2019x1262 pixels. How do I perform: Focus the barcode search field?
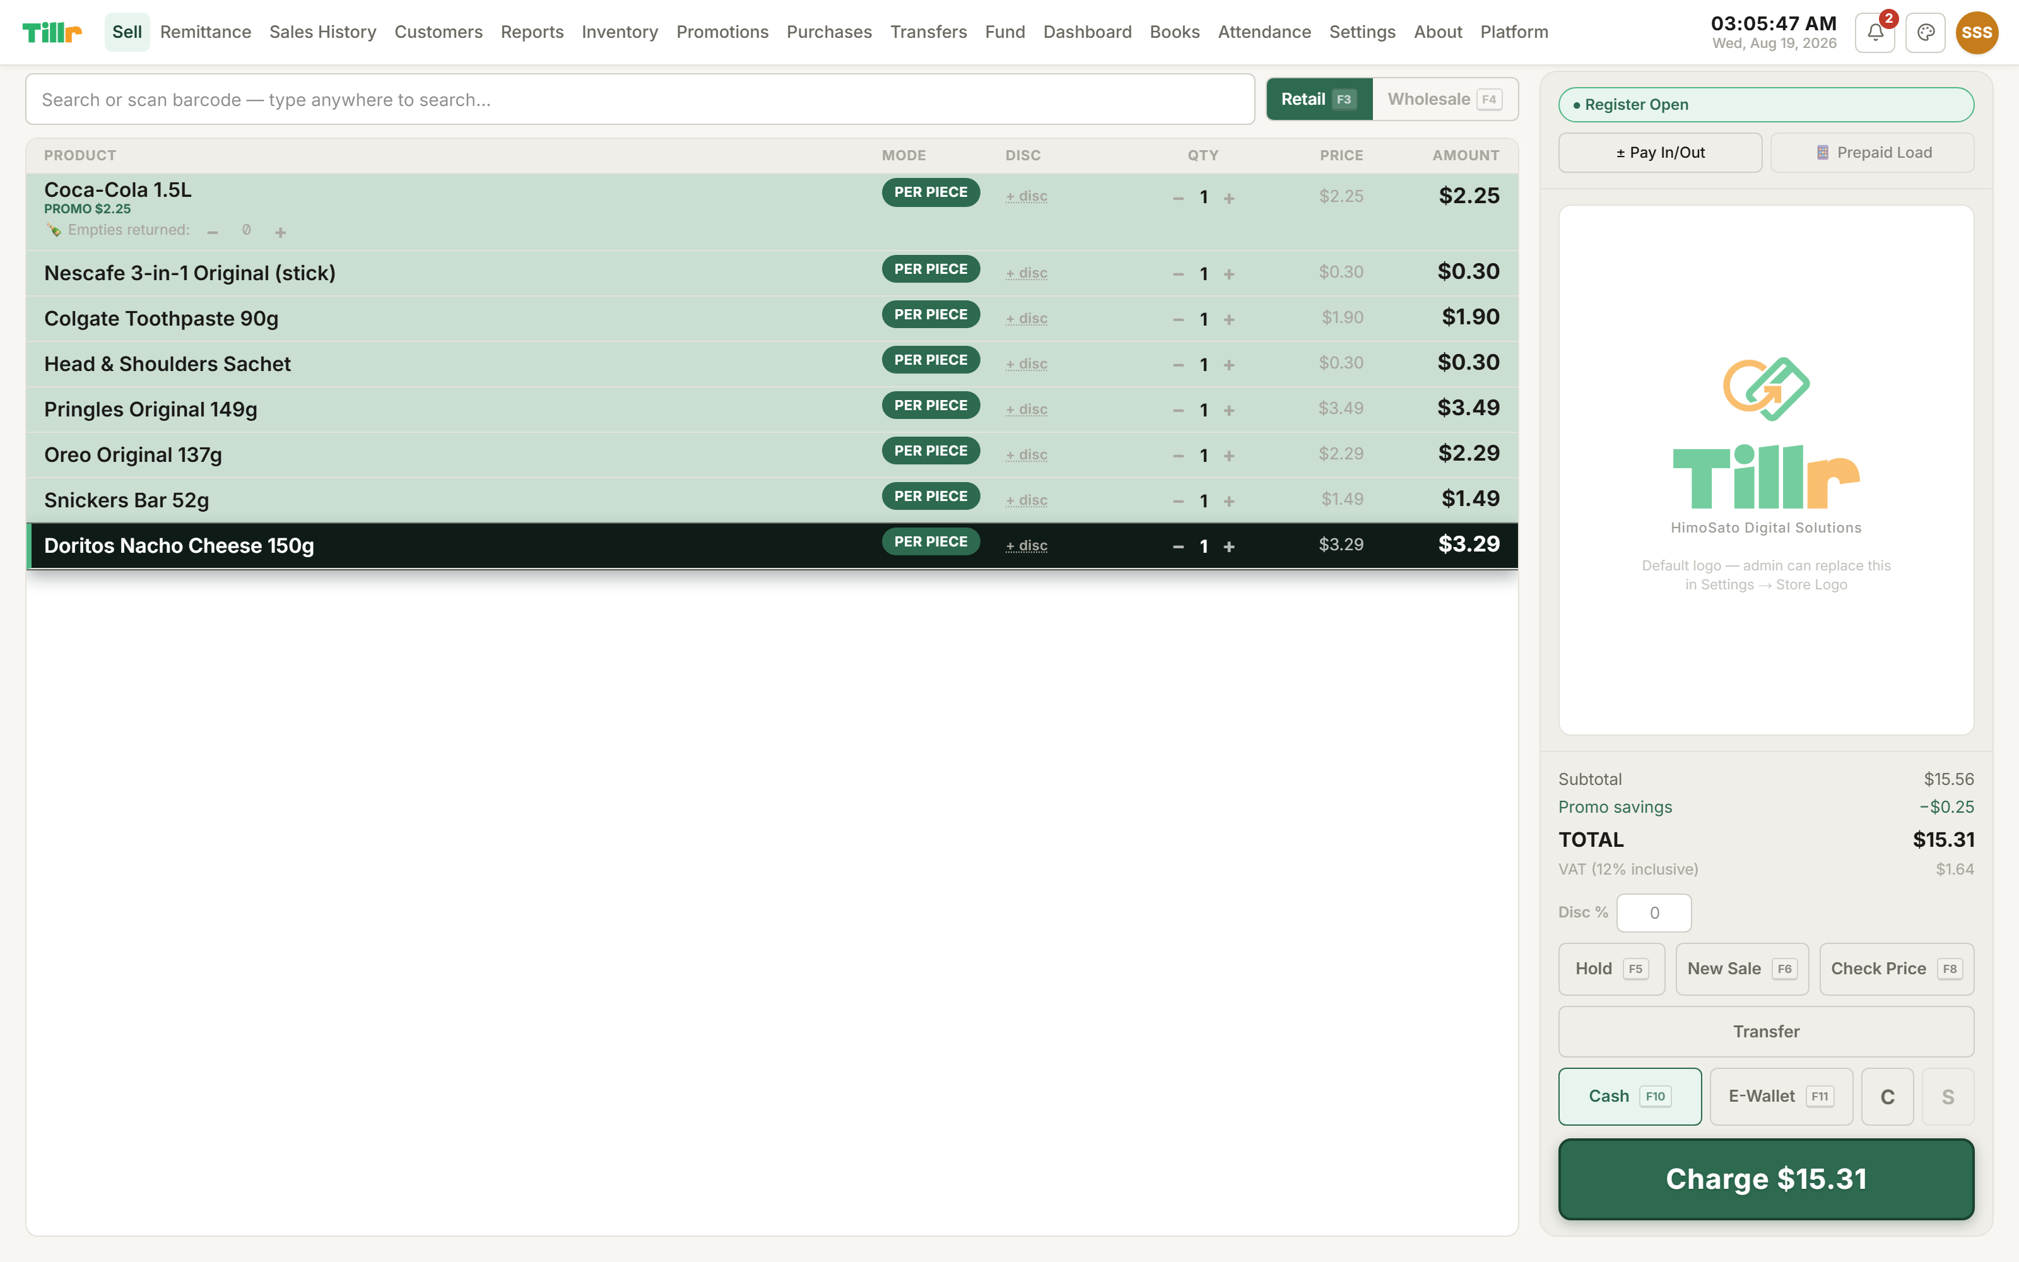640,99
